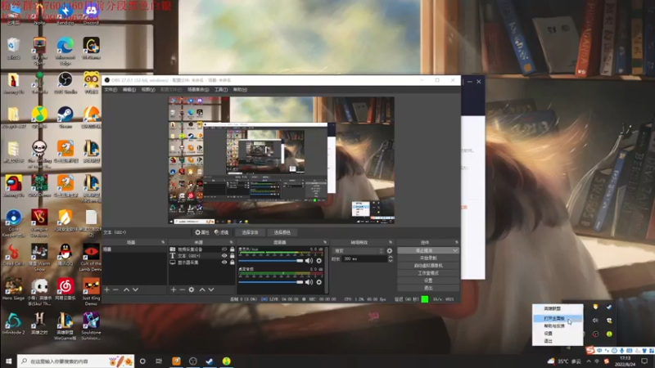
Task: Open the 文件(F) menu in OBS
Action: [111, 90]
